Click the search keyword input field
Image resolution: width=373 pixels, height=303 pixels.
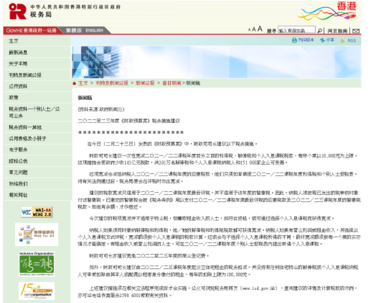[297, 30]
